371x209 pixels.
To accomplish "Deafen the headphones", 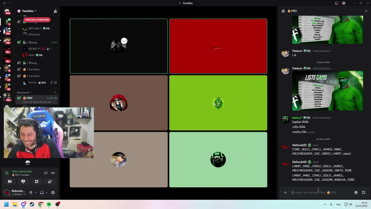I will pos(42,192).
